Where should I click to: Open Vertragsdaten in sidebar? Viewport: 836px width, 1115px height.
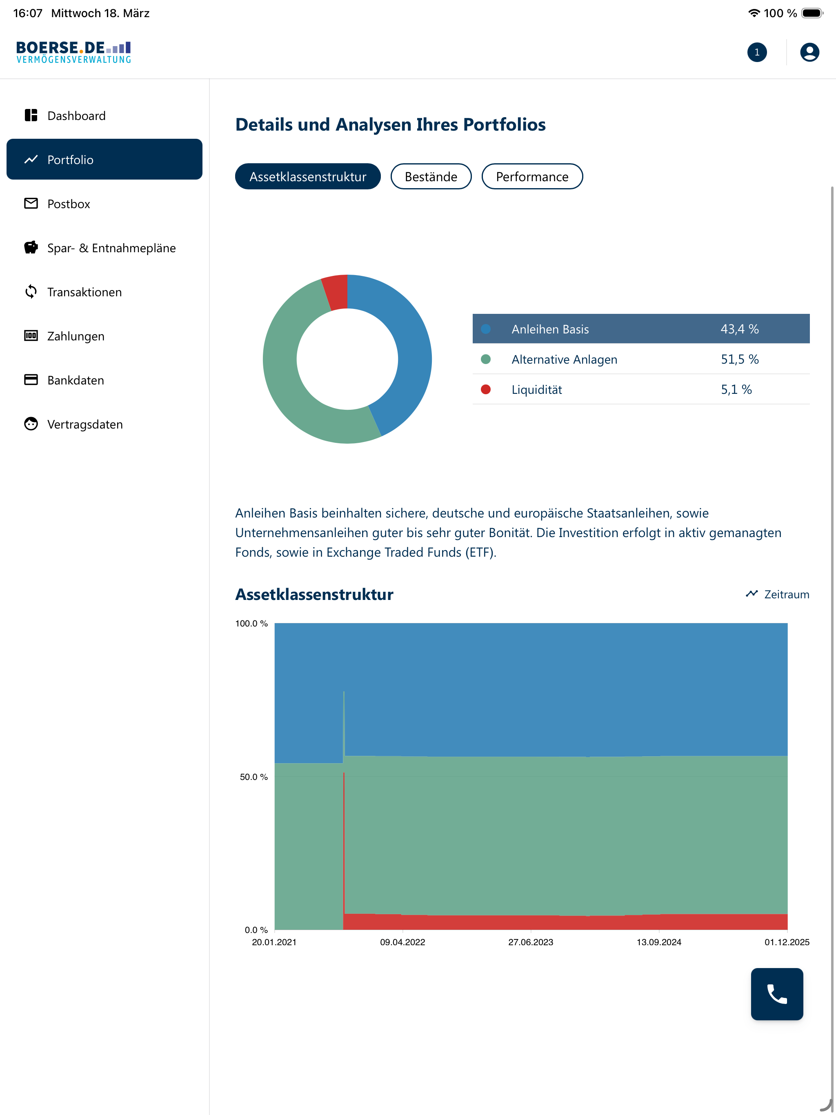click(104, 424)
